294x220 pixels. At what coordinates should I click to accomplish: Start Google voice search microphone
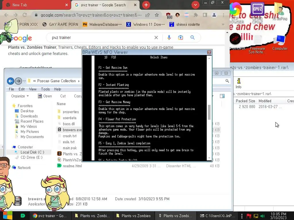coord(169,38)
